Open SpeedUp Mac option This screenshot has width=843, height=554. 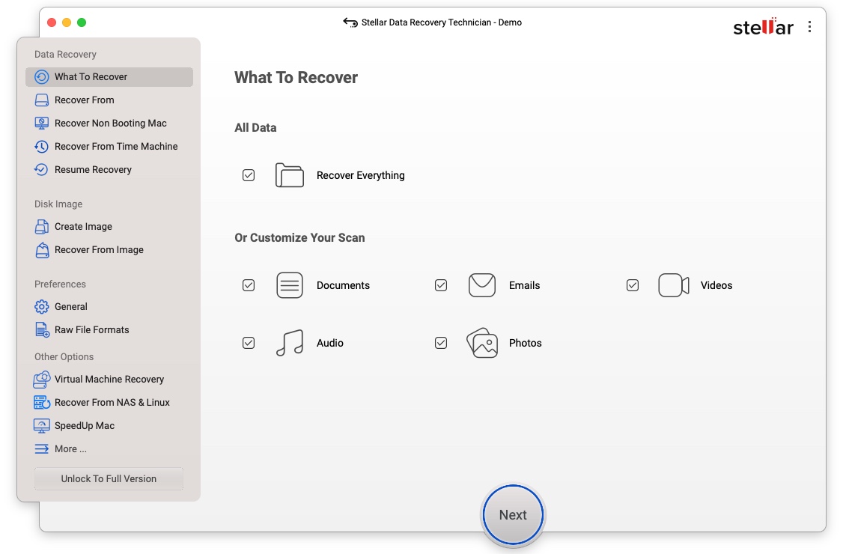coord(85,425)
